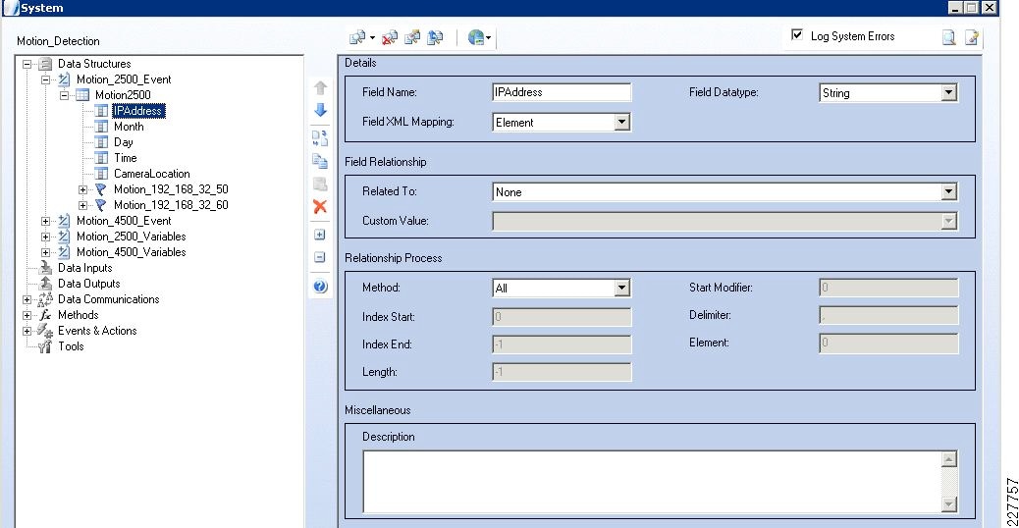Open the arrow beside the first toolbar icon

(372, 37)
